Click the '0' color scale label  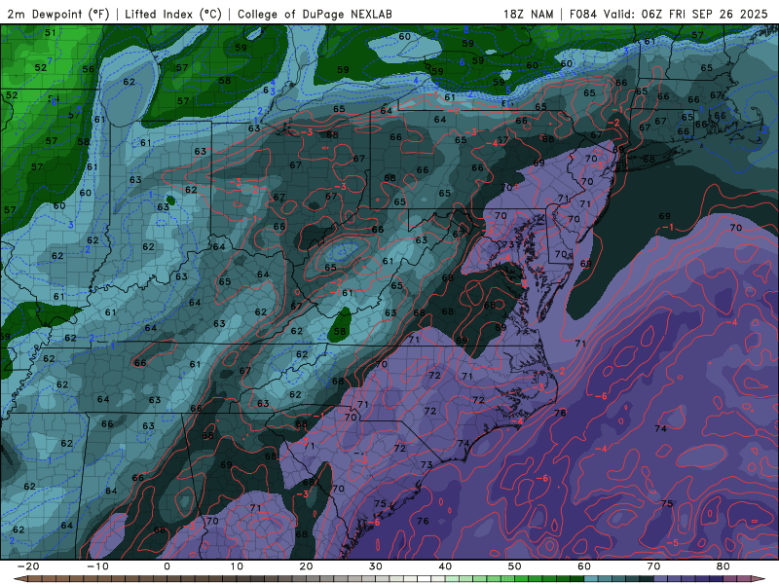(x=167, y=566)
